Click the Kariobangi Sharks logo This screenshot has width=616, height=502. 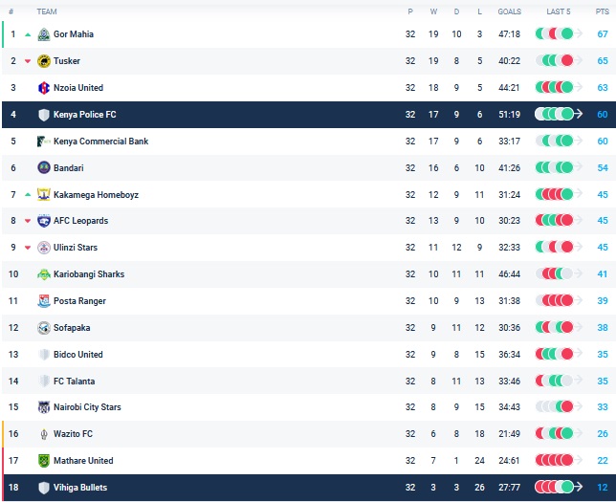[43, 274]
